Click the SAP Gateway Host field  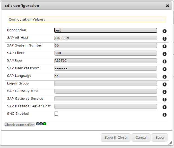(105, 91)
